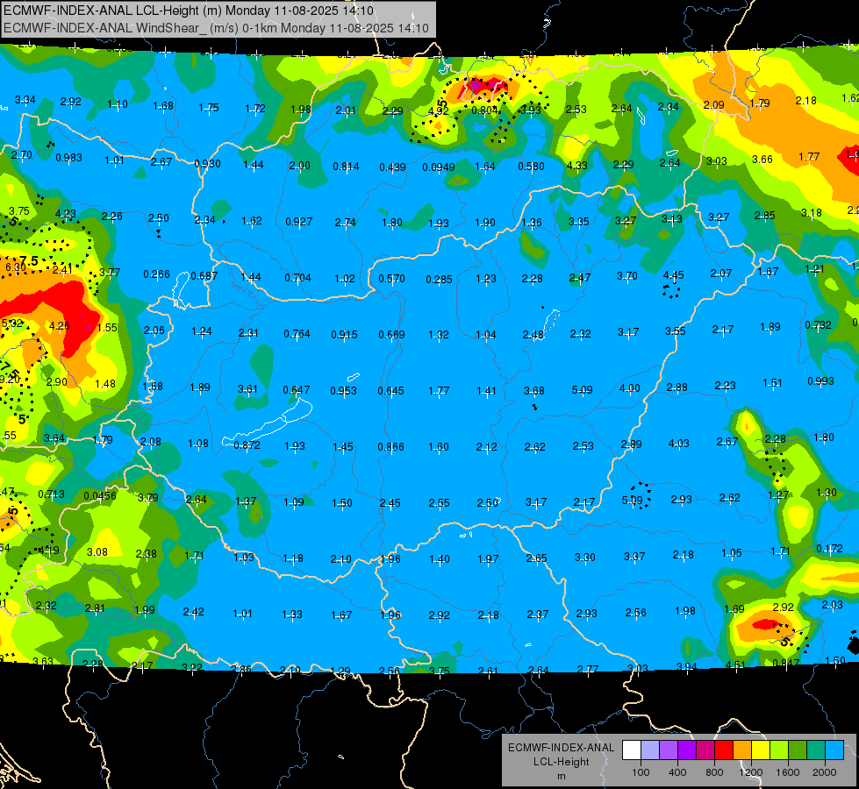The height and width of the screenshot is (789, 859).
Task: Click the teal legend swatch
Action: coord(816,750)
